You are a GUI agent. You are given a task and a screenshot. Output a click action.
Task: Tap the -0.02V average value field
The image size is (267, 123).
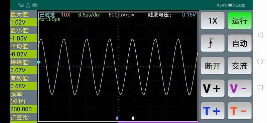coord(24,54)
